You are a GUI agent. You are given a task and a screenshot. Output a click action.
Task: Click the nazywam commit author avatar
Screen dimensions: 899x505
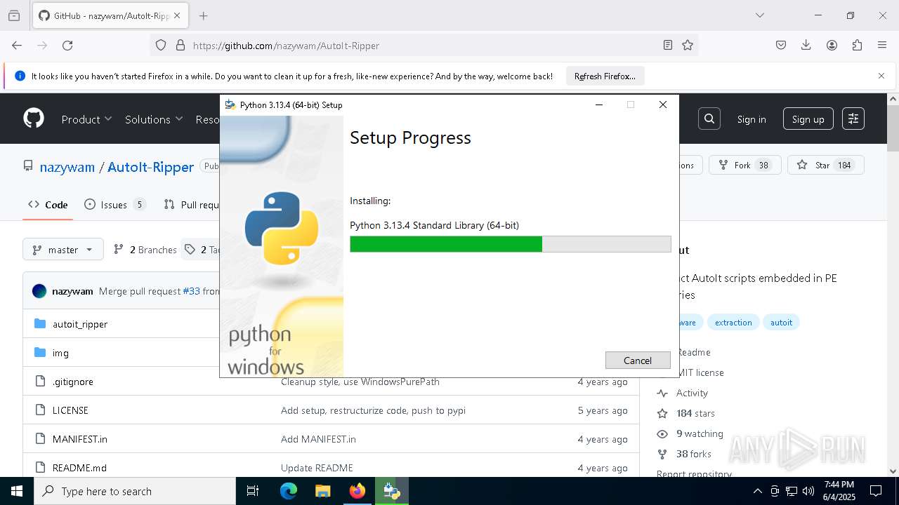pyautogui.click(x=39, y=291)
